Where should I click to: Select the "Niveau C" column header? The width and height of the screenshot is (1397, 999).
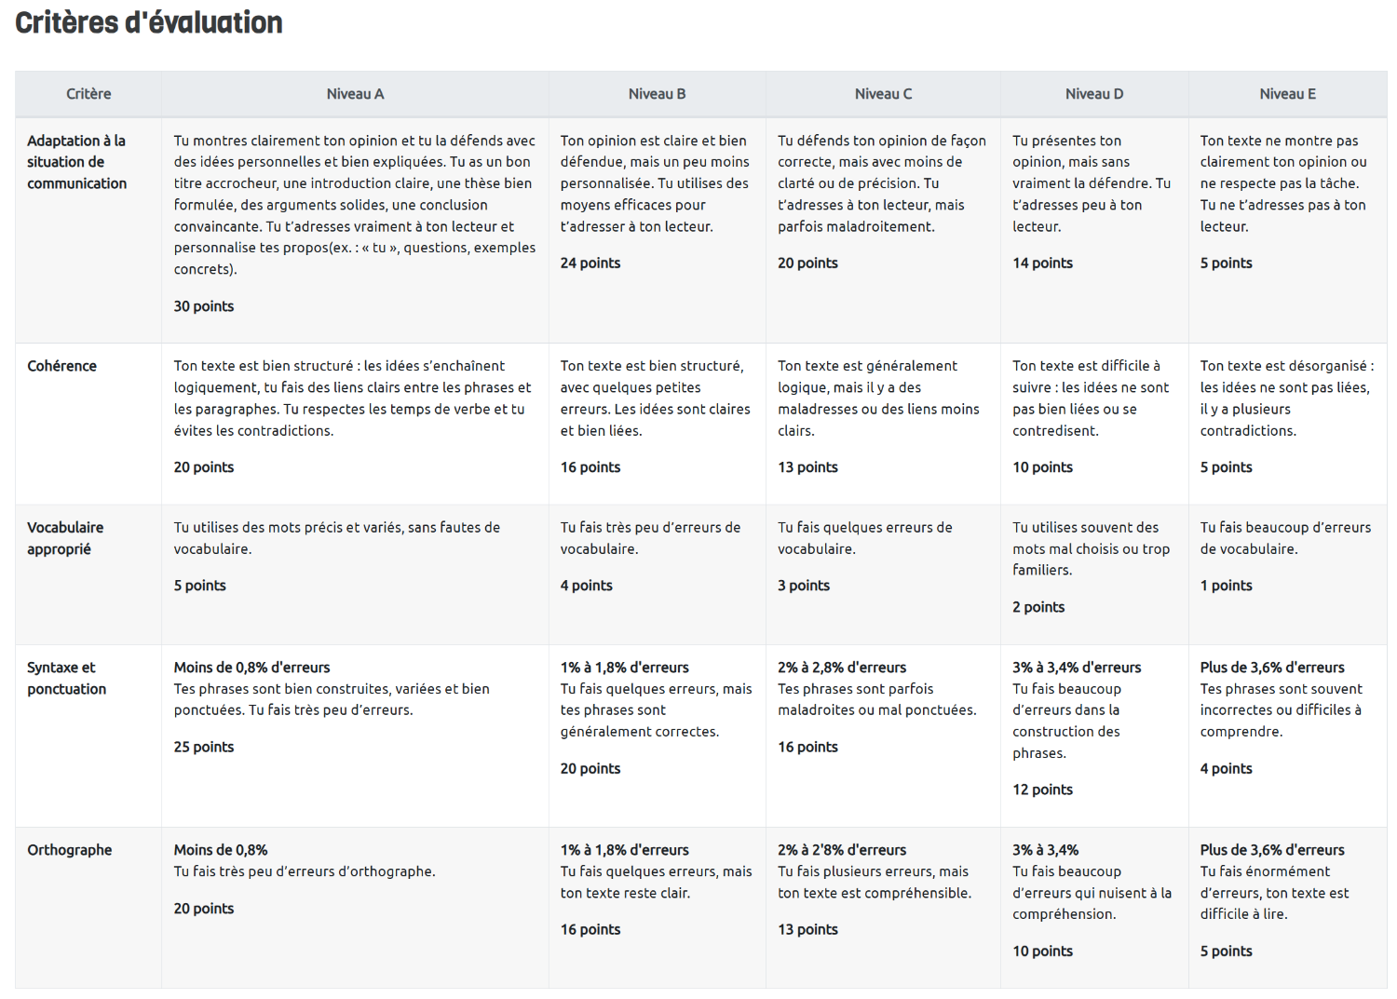(x=883, y=94)
